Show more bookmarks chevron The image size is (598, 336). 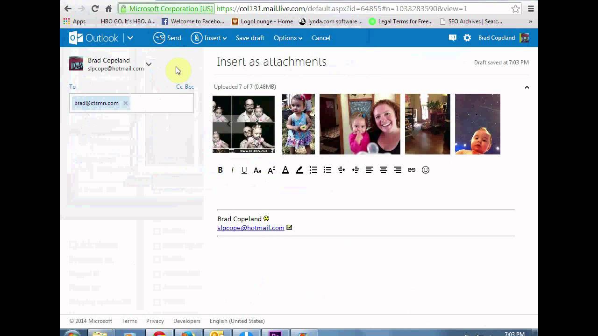point(531,21)
